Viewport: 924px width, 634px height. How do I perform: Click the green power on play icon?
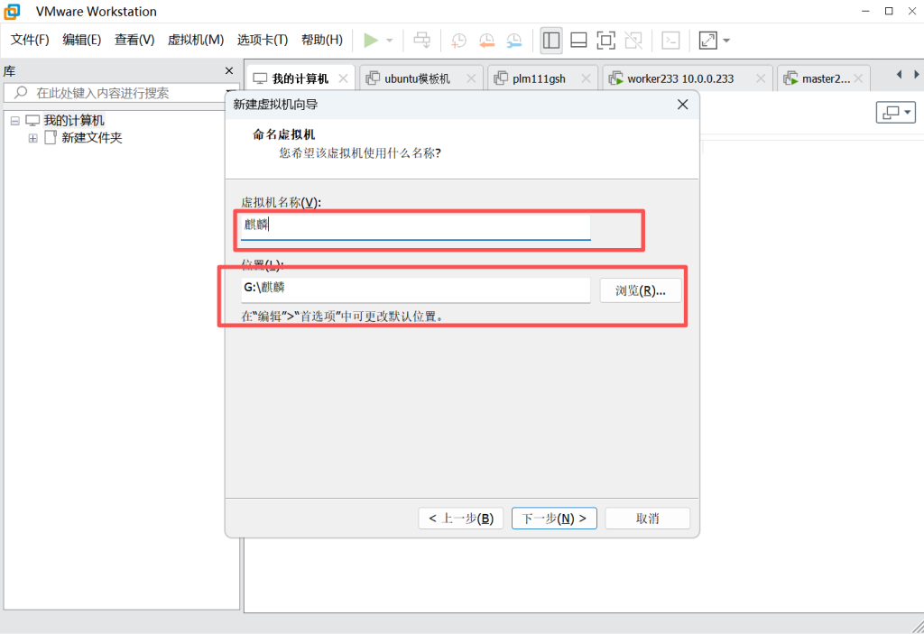pos(370,41)
